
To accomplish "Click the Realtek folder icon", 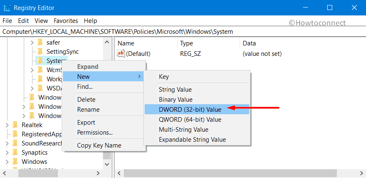I will click(x=15, y=125).
